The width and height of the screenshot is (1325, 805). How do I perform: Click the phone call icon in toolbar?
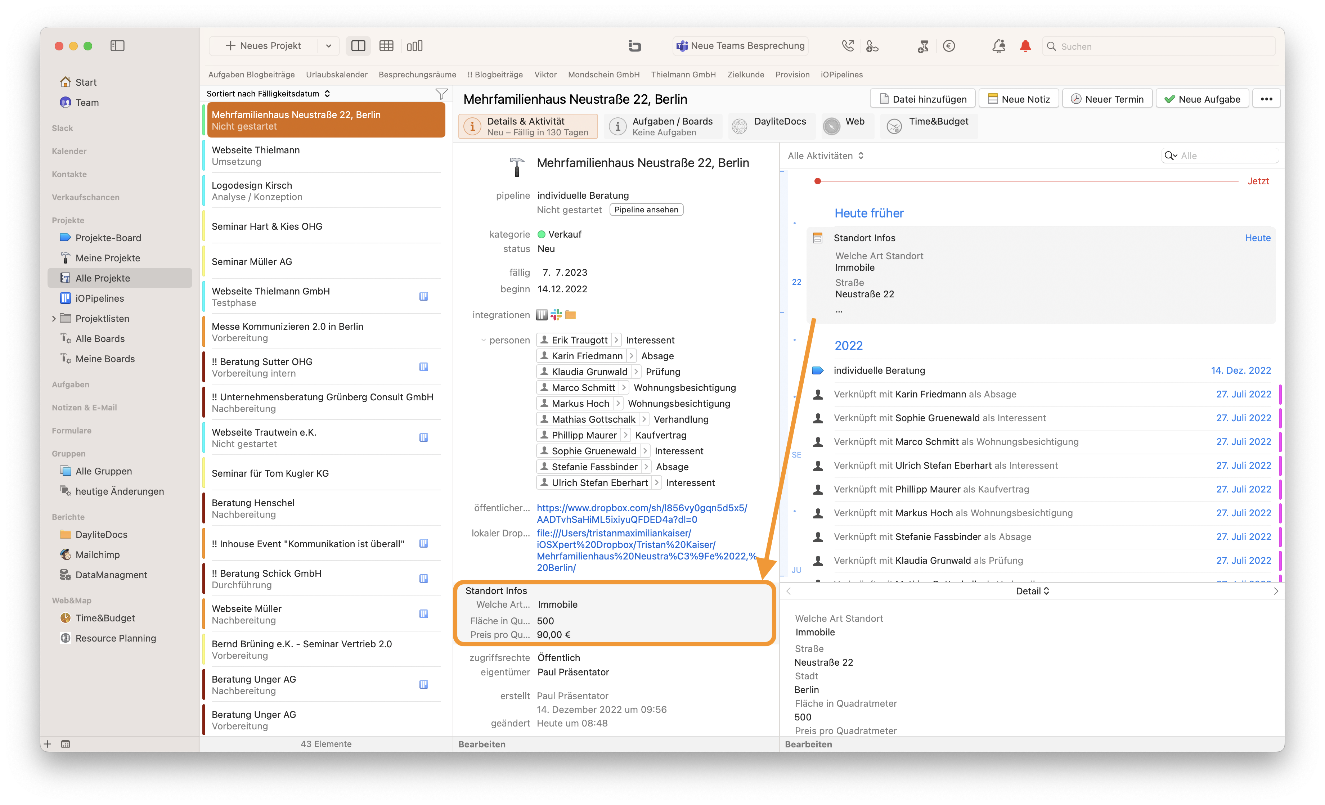pos(848,46)
